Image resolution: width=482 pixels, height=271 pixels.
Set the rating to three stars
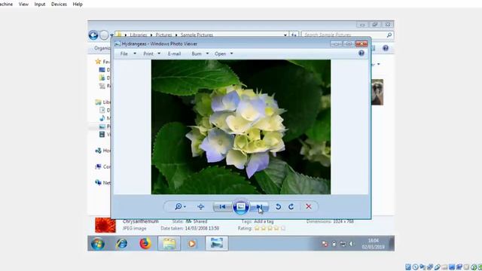click(x=270, y=228)
